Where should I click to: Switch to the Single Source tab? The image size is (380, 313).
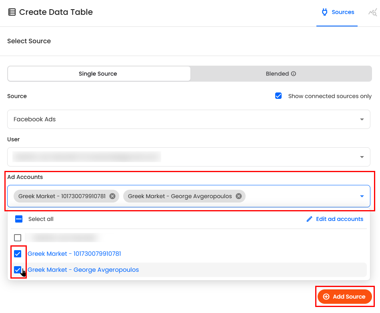click(x=98, y=74)
